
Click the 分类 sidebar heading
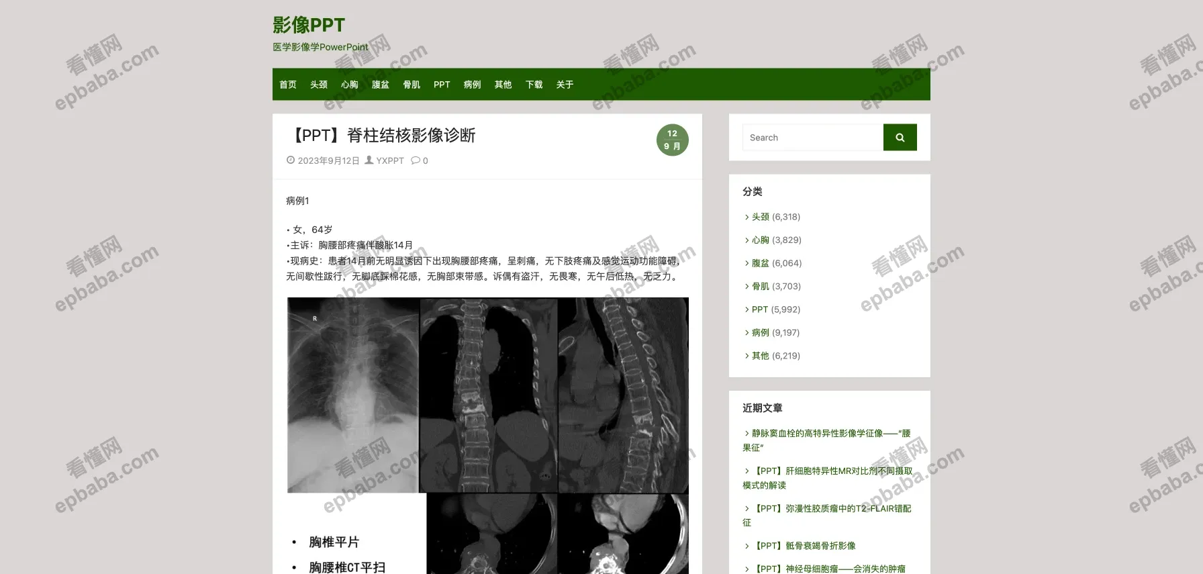[x=753, y=191]
